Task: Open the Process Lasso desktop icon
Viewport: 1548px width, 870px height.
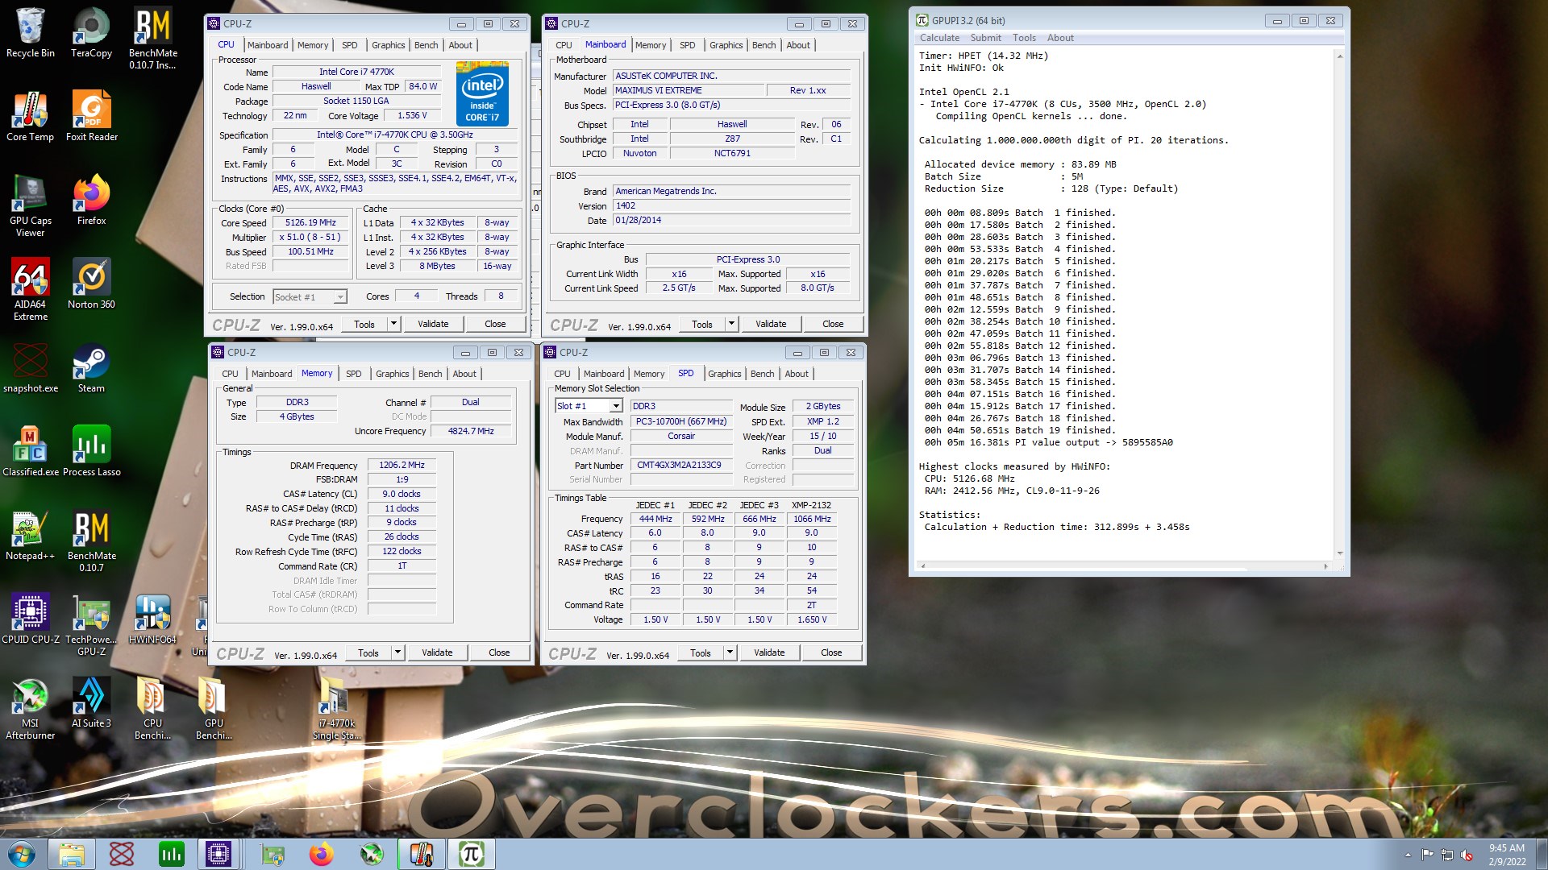Action: (x=91, y=451)
